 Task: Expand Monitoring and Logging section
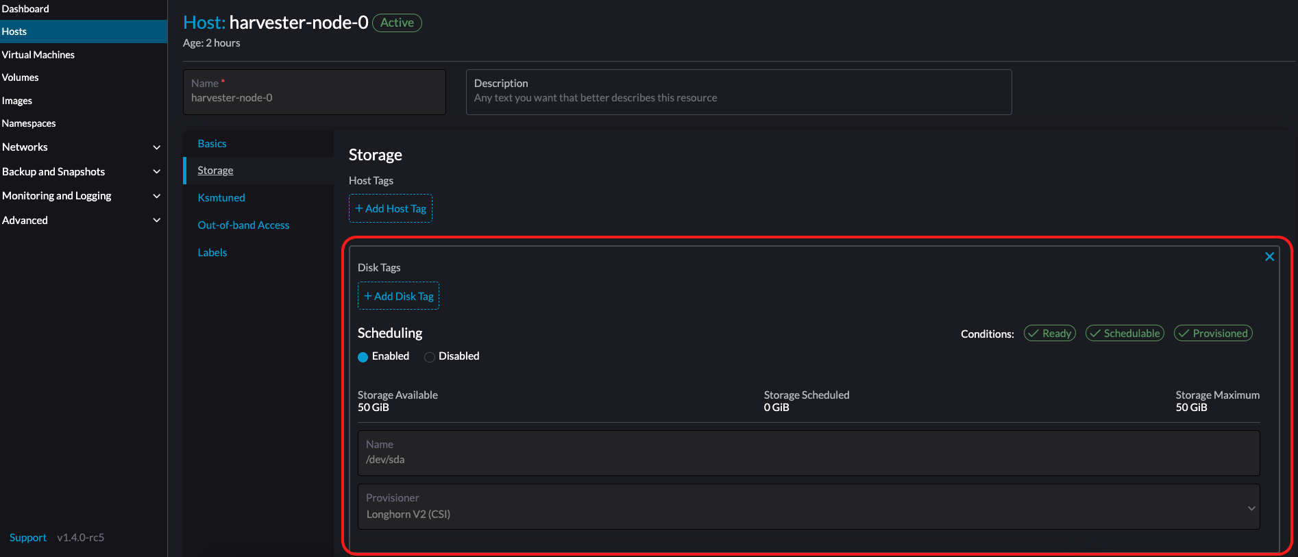coord(156,196)
